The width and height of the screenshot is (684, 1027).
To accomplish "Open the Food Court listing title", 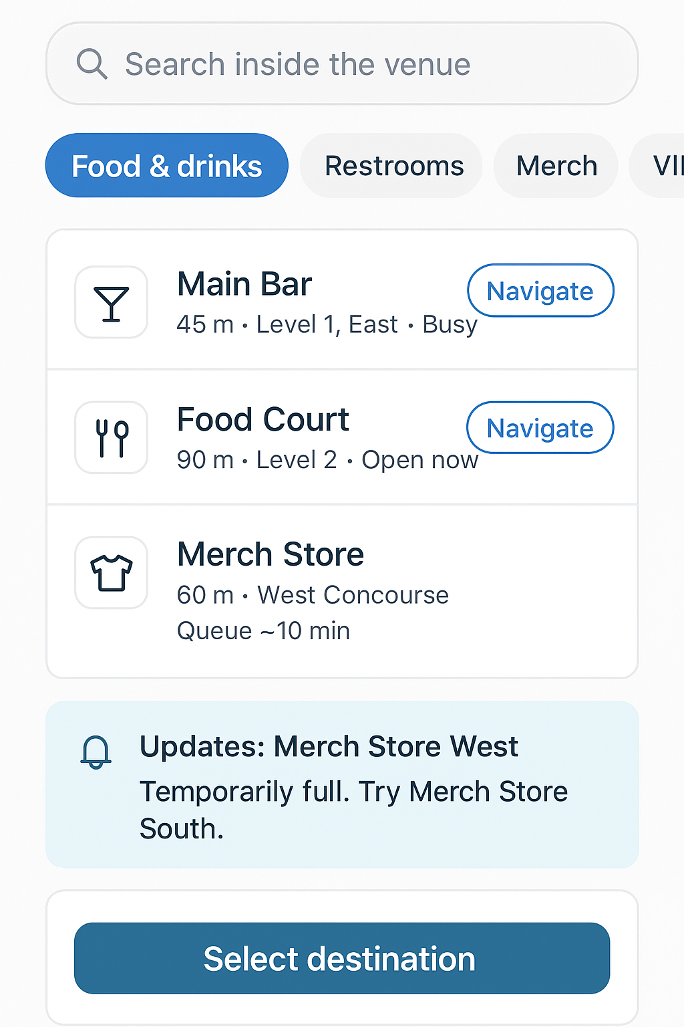I will click(263, 420).
